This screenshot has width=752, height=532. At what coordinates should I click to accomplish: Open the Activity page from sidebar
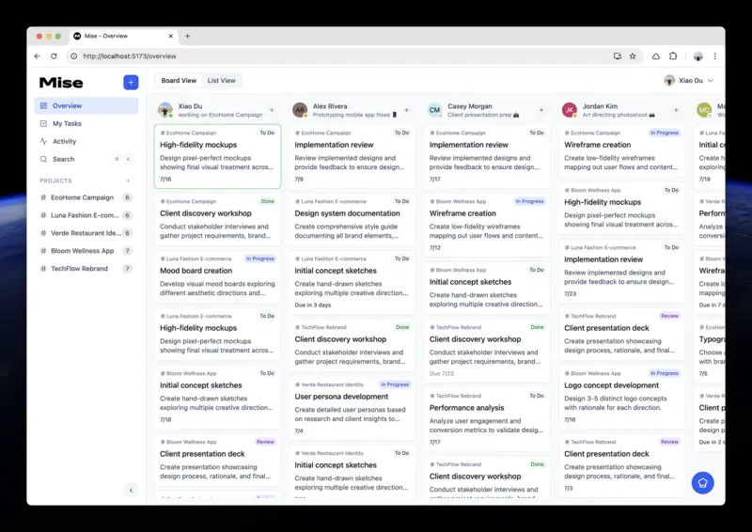pyautogui.click(x=64, y=141)
